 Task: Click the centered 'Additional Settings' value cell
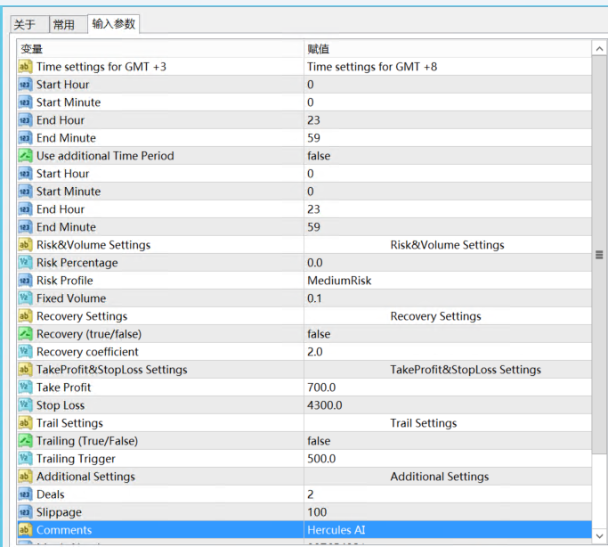coord(448,477)
